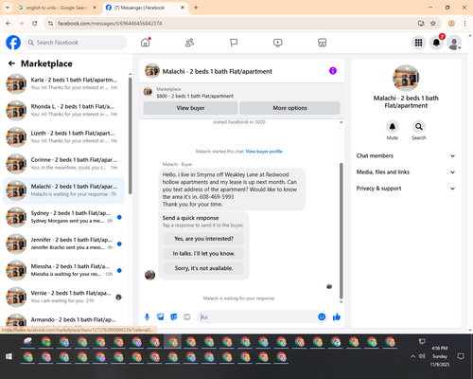Viewport: 473px width, 379px height.
Task: Send quick reply 'Sorry, it's not available.'
Action: [203, 268]
